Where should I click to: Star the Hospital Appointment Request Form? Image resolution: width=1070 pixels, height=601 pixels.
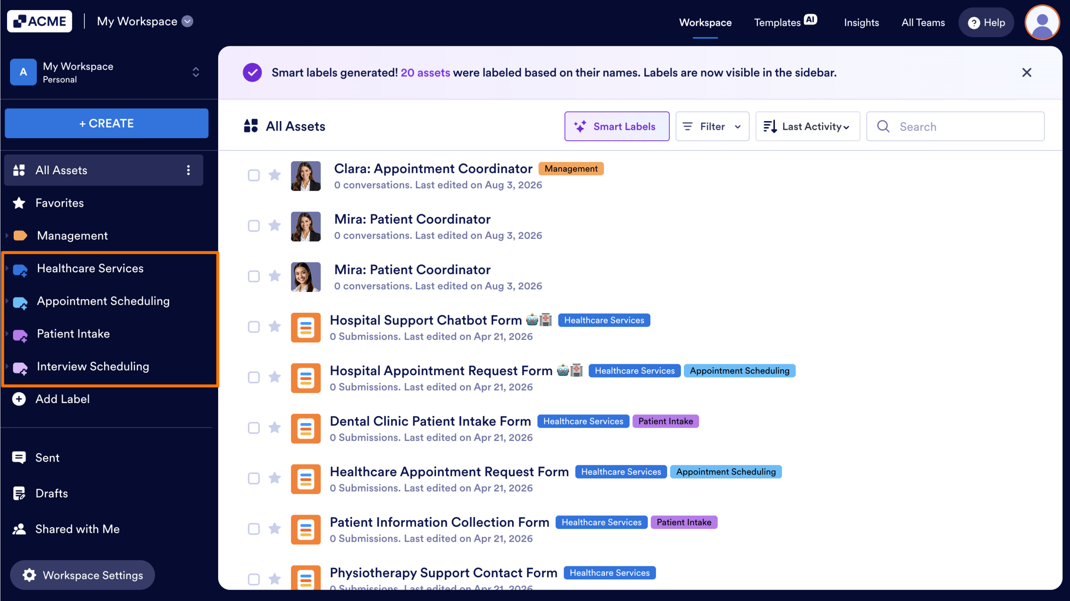[x=275, y=377]
